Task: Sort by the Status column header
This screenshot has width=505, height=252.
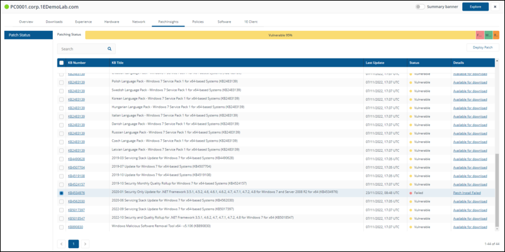Action: pyautogui.click(x=414, y=63)
